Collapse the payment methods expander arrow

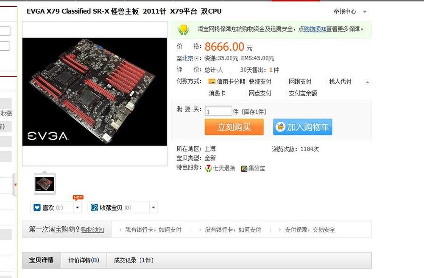coord(367,82)
